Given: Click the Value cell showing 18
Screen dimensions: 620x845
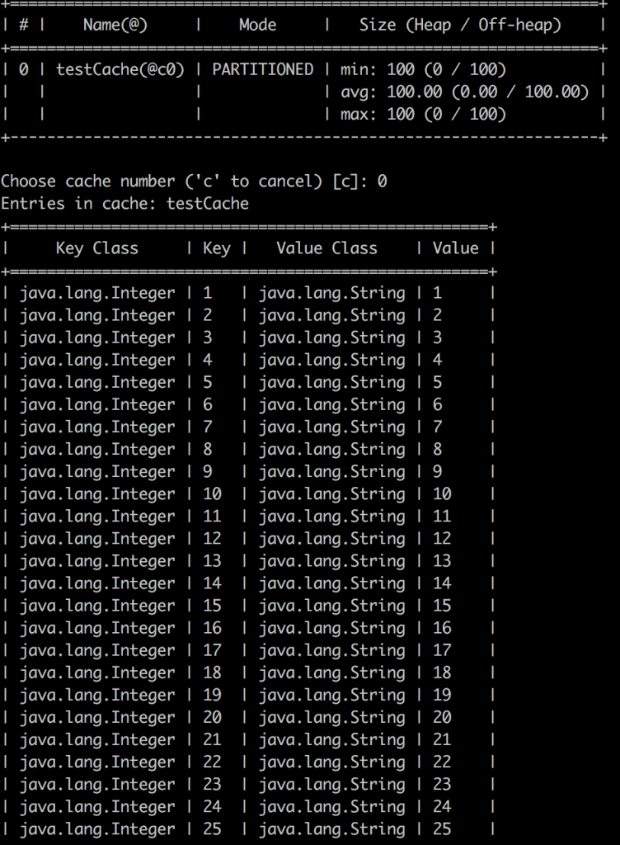Looking at the screenshot, I should coord(442,673).
